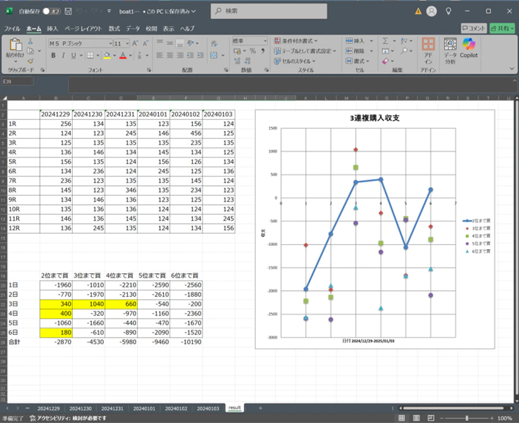Decrease font size with the smaller A icon
Viewport: 519px width, 423px height.
tap(146, 44)
